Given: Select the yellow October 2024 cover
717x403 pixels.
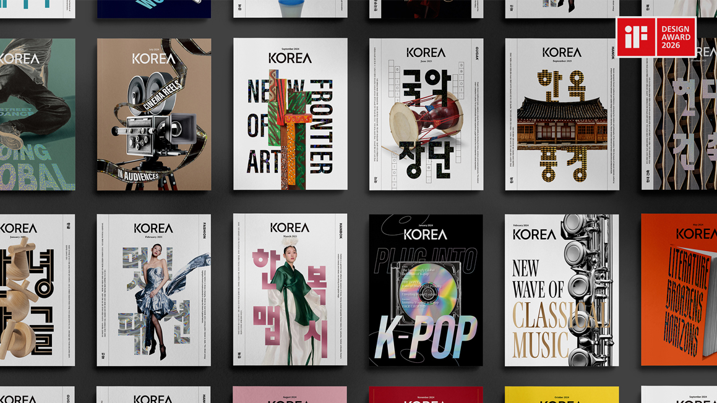Looking at the screenshot, I should [562, 395].
